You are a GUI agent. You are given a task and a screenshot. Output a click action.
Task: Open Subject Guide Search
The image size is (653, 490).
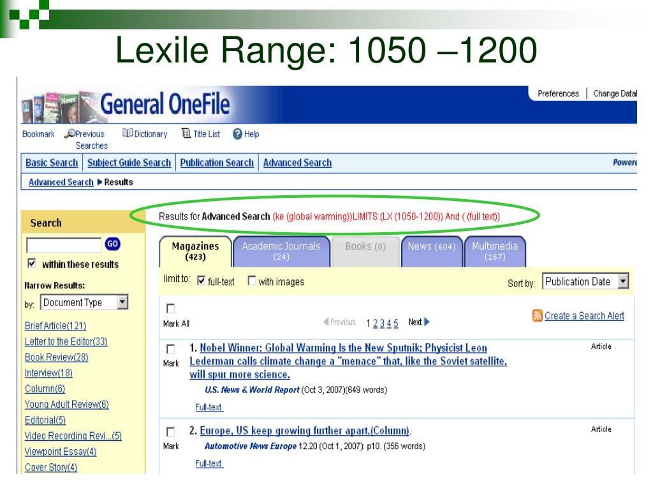click(x=129, y=163)
